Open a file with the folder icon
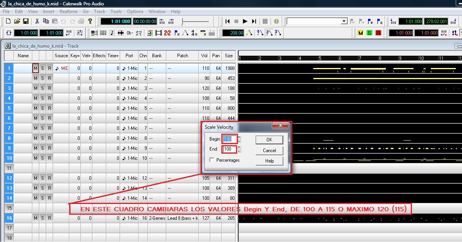The height and width of the screenshot is (242, 462). click(17, 22)
